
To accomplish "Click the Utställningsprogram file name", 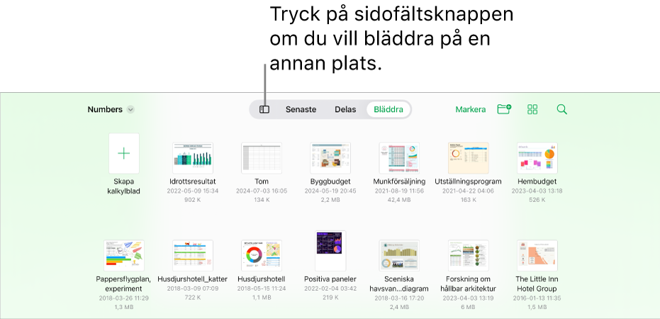I will [x=468, y=181].
